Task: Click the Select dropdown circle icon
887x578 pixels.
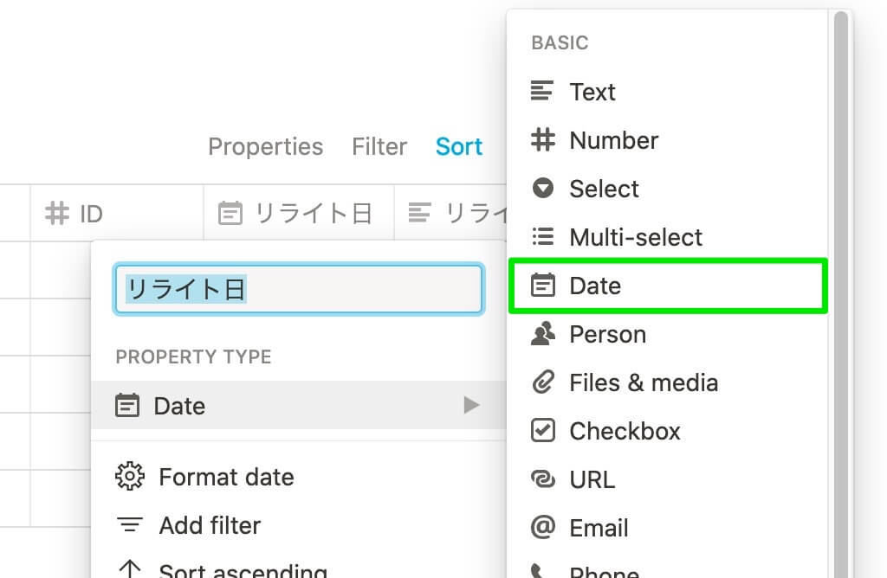Action: point(542,188)
